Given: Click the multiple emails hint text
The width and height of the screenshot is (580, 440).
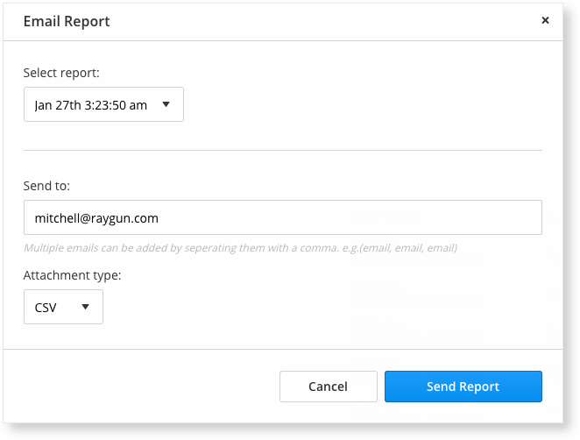Looking at the screenshot, I should (x=240, y=247).
